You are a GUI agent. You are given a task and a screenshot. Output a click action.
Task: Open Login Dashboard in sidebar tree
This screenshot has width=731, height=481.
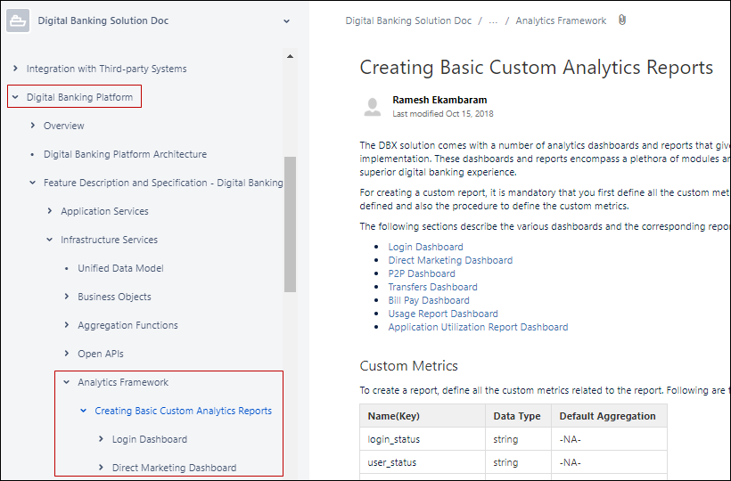pyautogui.click(x=149, y=439)
